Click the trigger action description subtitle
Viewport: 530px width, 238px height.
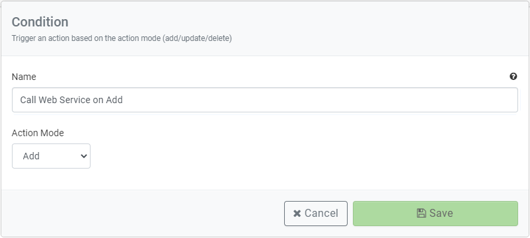tap(122, 38)
